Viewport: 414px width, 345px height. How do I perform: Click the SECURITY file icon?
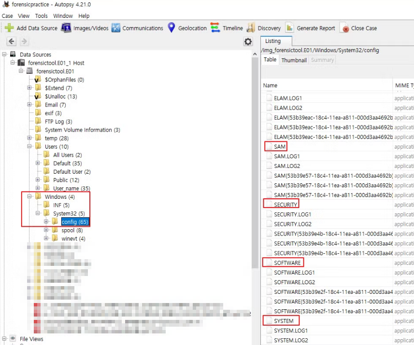click(269, 205)
